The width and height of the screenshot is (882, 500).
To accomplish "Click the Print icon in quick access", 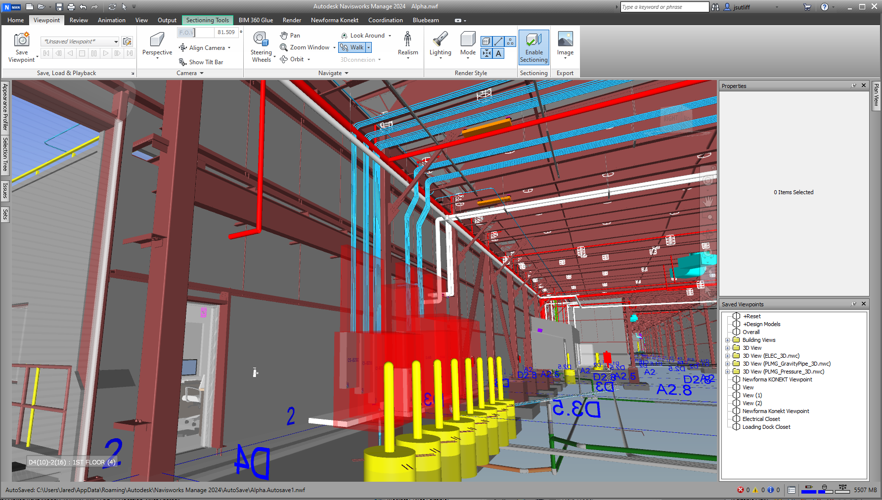I will click(71, 7).
